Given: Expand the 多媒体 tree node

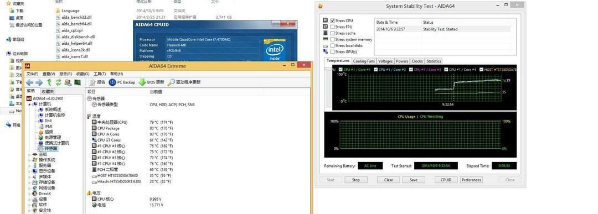Looking at the screenshot, I should (x=30, y=177).
